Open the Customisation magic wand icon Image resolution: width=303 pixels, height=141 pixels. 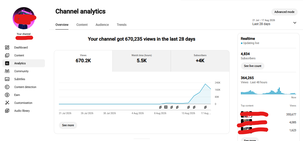[x=7, y=103]
